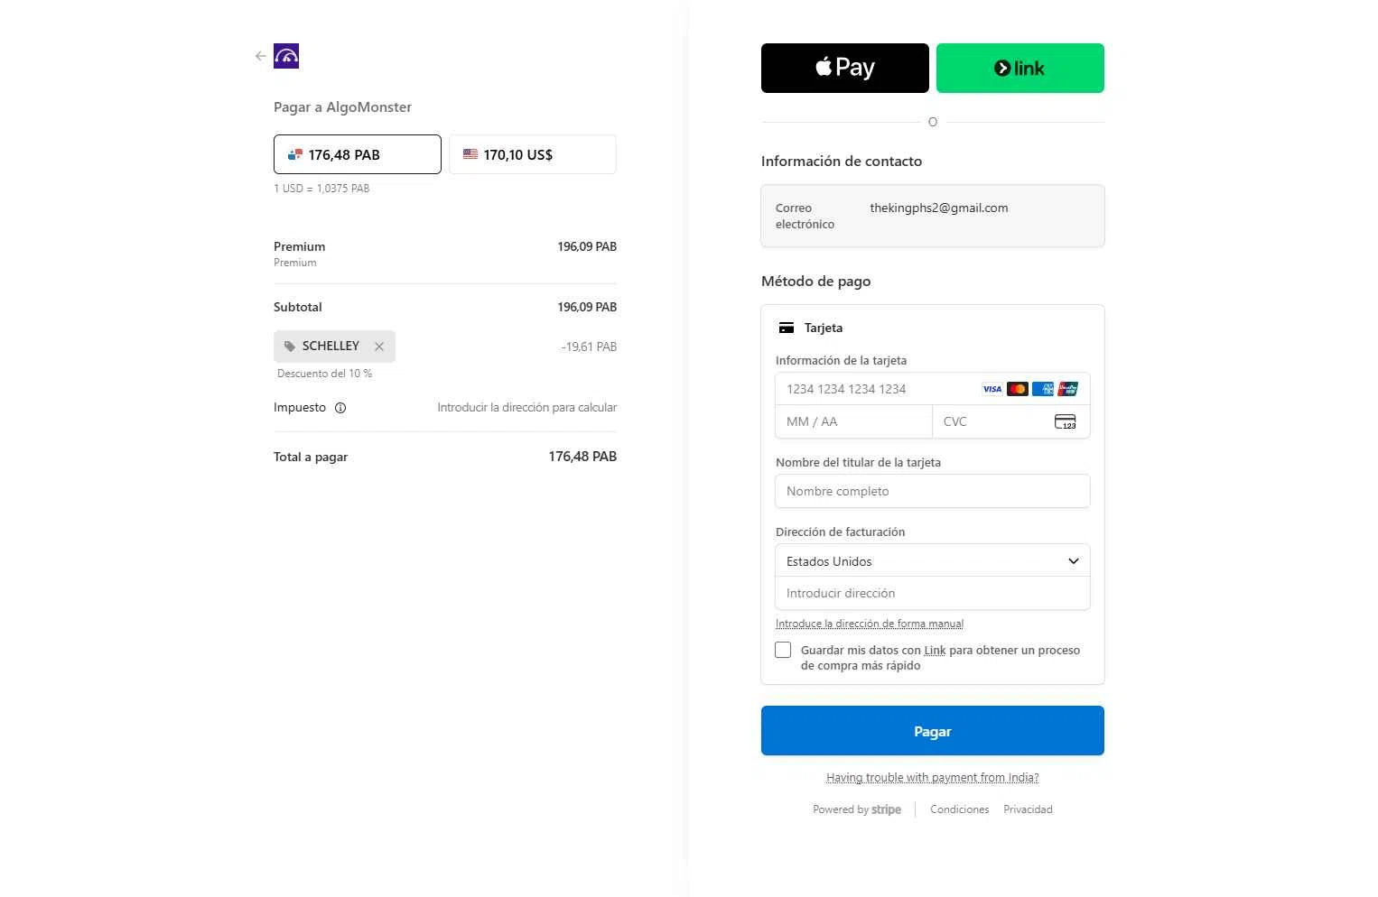Click the back arrow icon
This screenshot has height=897, width=1378.
point(261,56)
